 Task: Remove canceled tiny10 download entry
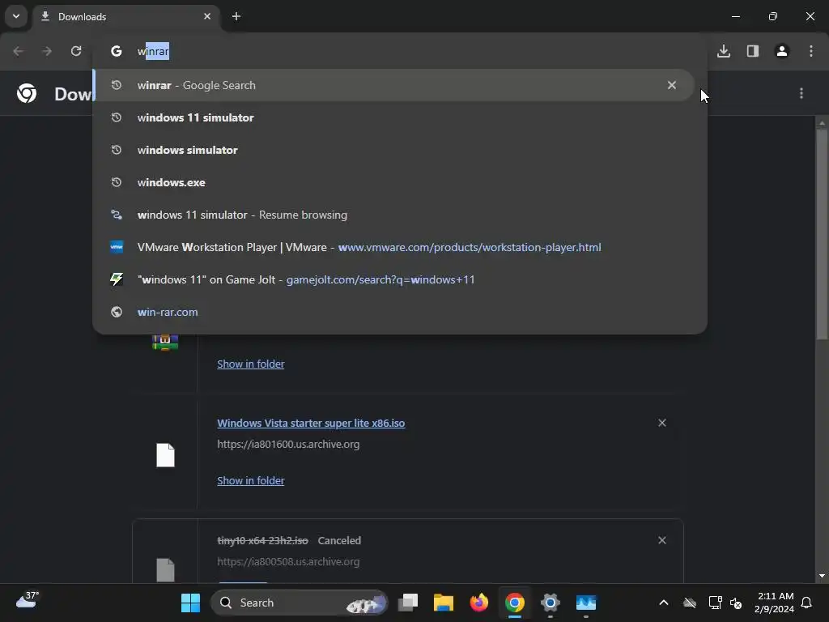pyautogui.click(x=662, y=540)
